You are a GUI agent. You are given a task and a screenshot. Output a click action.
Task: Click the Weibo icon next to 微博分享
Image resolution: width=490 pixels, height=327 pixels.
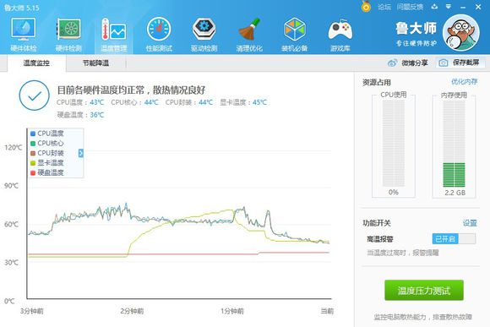point(392,63)
